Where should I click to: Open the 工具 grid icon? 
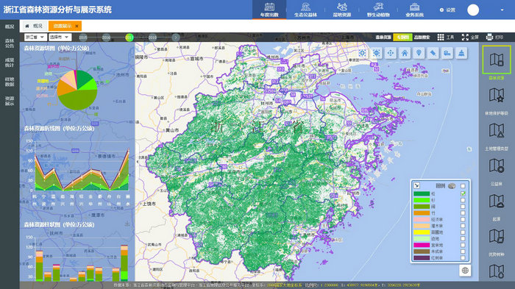point(441,37)
